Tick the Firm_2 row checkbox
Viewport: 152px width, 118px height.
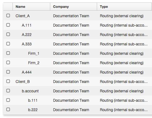[x=8, y=63]
